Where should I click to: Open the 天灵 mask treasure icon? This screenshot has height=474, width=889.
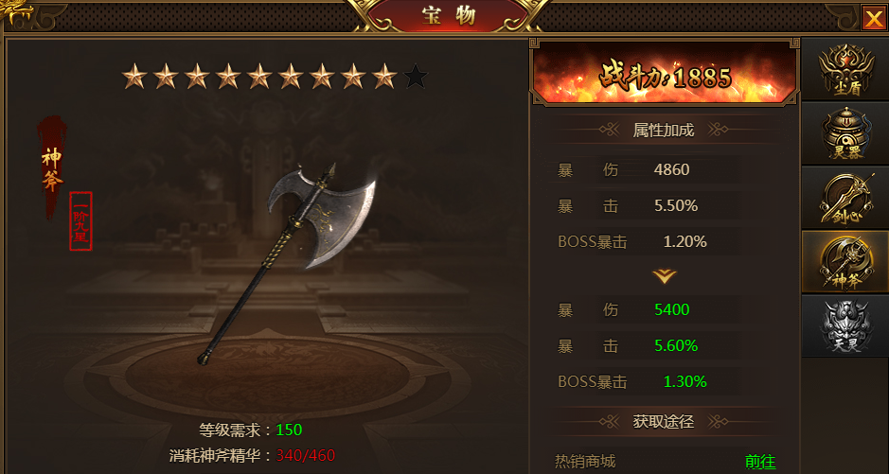845,325
